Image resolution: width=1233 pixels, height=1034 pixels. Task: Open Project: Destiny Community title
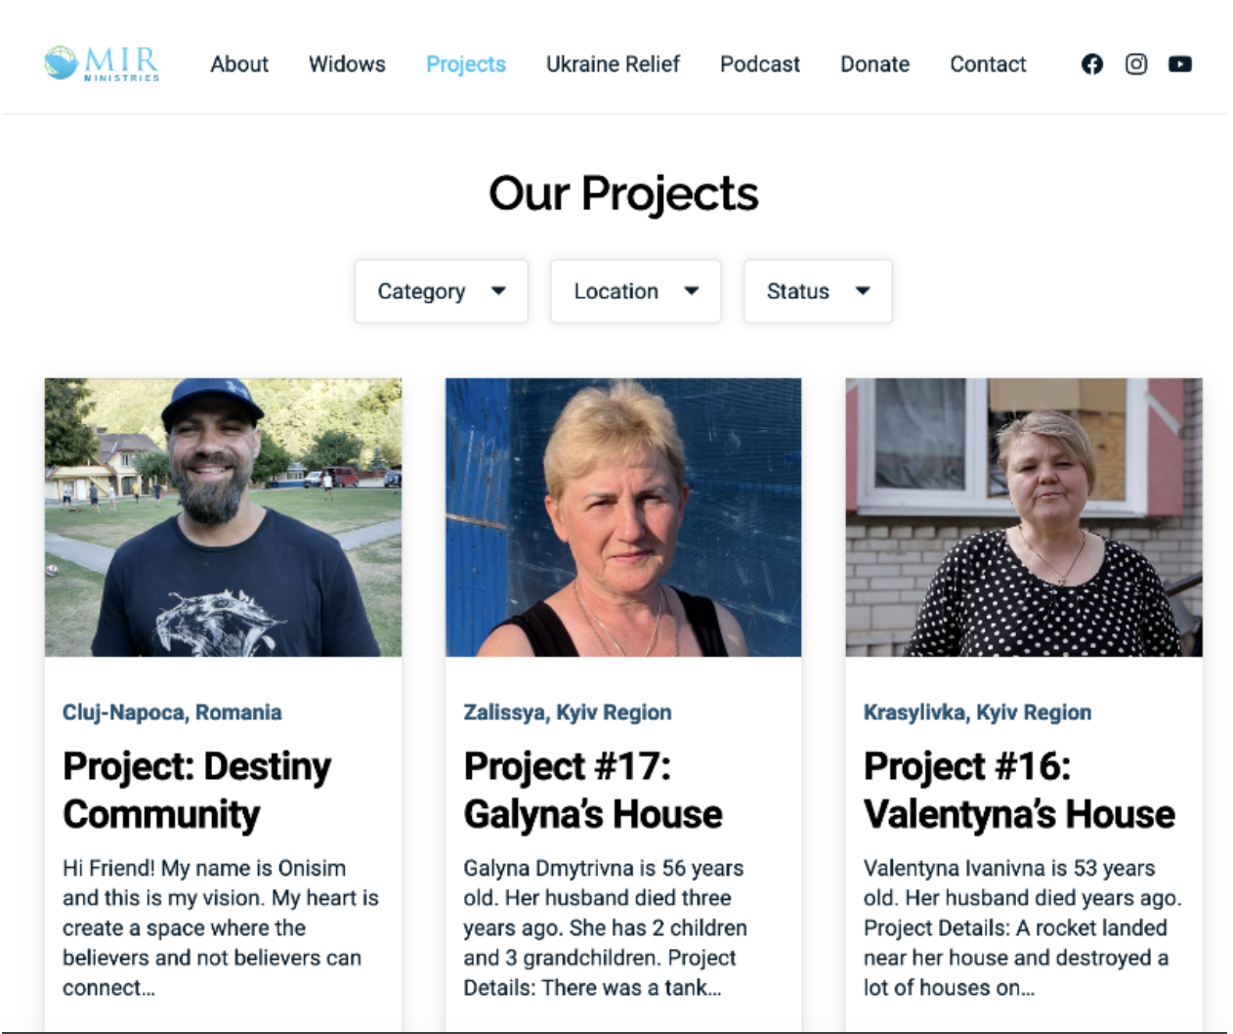pos(197,790)
